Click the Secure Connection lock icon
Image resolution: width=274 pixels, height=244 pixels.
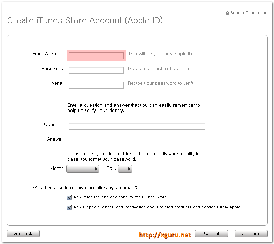point(227,13)
